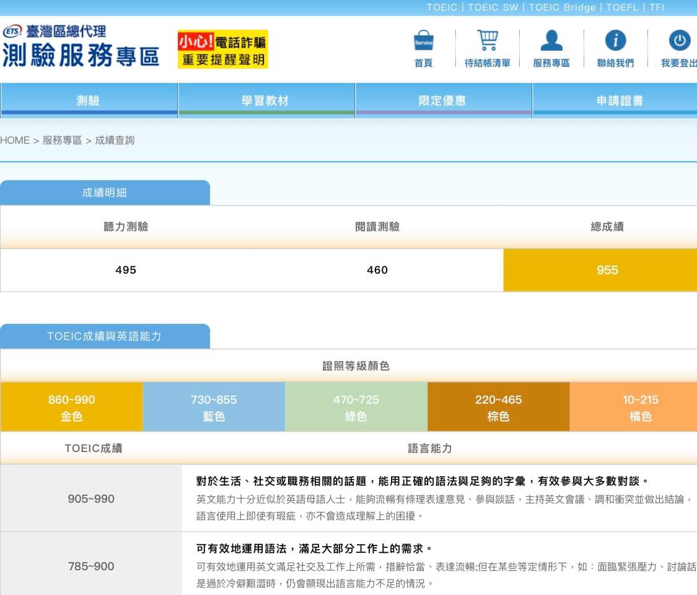This screenshot has height=595, width=697.
Task: Click the 臺灣區總代理 測驗服務專區 site title
Action: [x=81, y=46]
